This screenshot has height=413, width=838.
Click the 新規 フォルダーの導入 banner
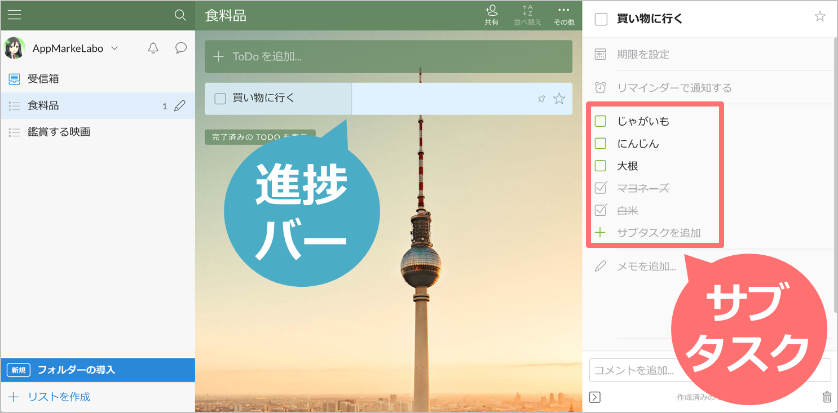pos(98,370)
